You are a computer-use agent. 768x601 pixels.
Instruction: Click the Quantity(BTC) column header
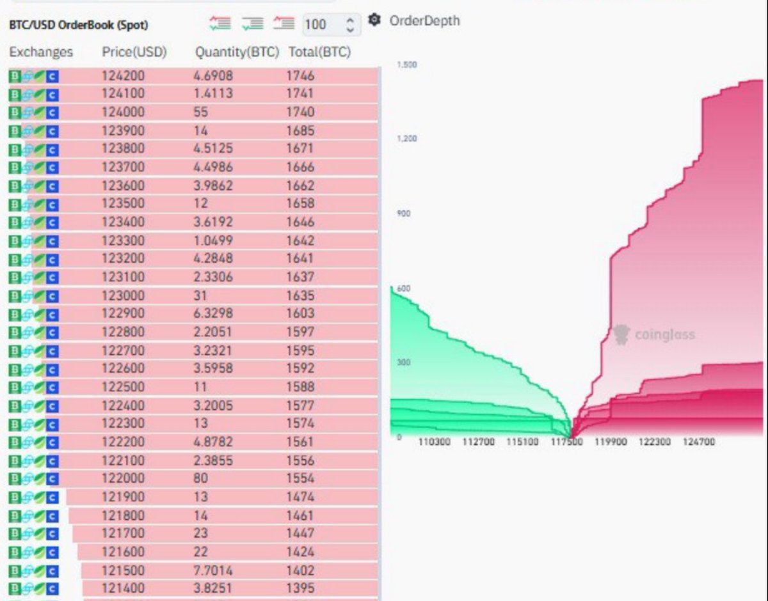(236, 52)
